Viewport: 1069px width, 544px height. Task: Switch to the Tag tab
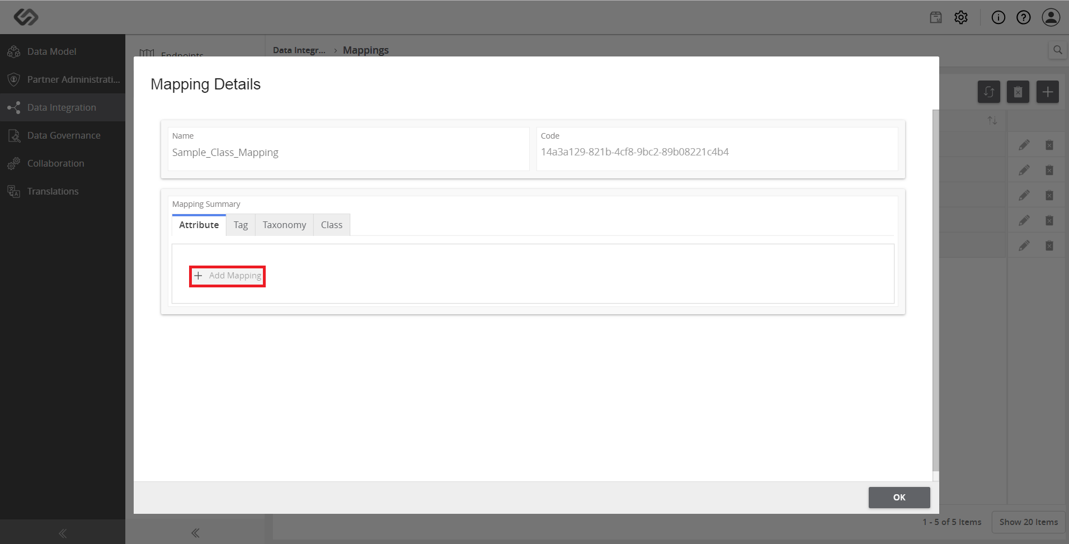tap(241, 225)
